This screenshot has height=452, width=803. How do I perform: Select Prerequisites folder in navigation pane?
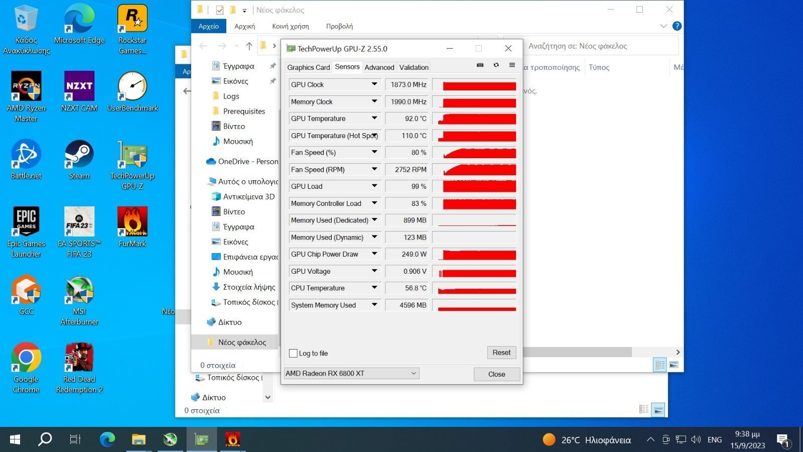(x=244, y=111)
